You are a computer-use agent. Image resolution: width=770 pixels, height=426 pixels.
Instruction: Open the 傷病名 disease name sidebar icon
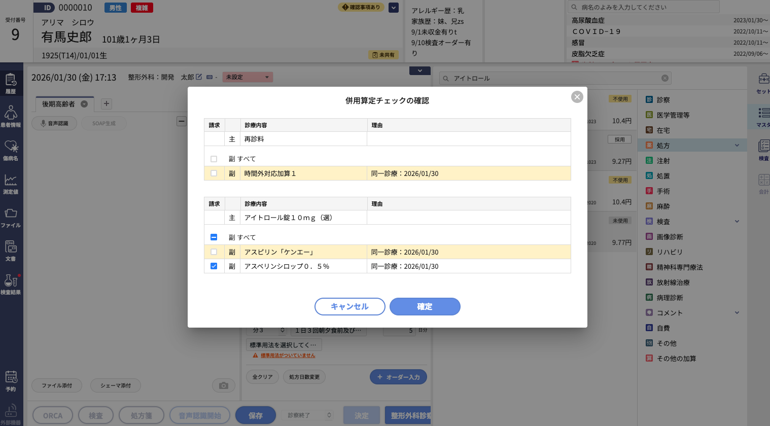coord(11,150)
